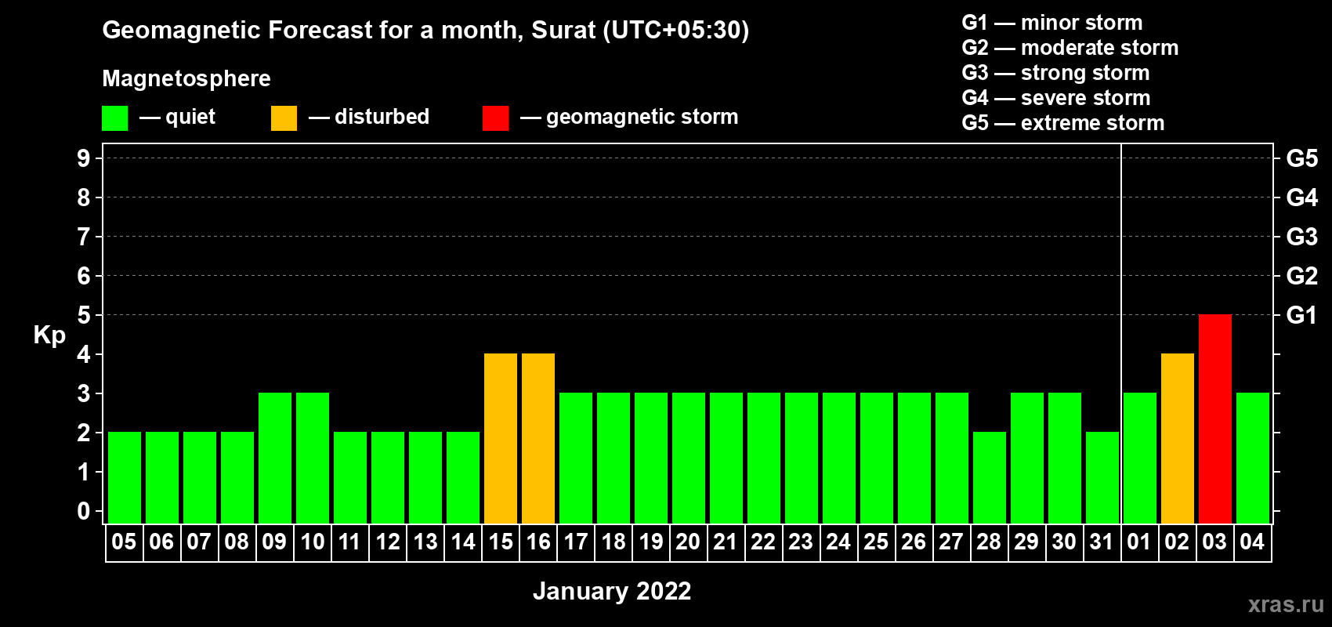
Task: Click date label "14" on the axis
Action: coord(463,542)
